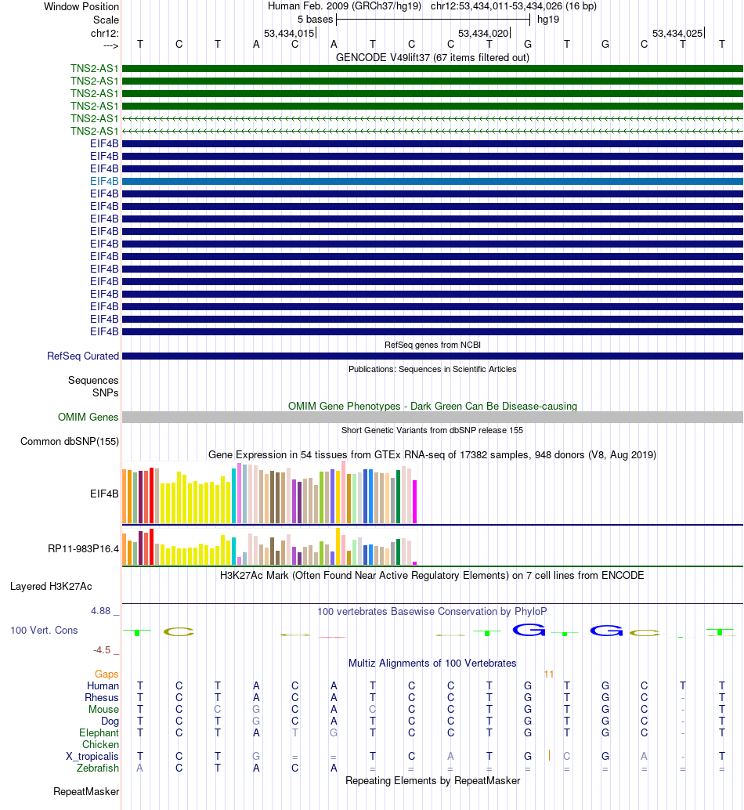
Task: Click the Common dbSNP(155) label
Action: 70,441
